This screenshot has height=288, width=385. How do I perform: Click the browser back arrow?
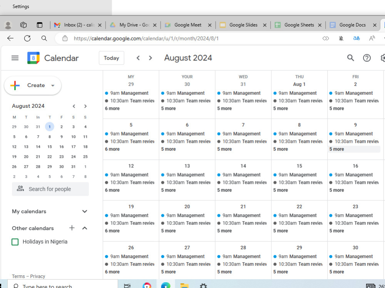pos(10,38)
